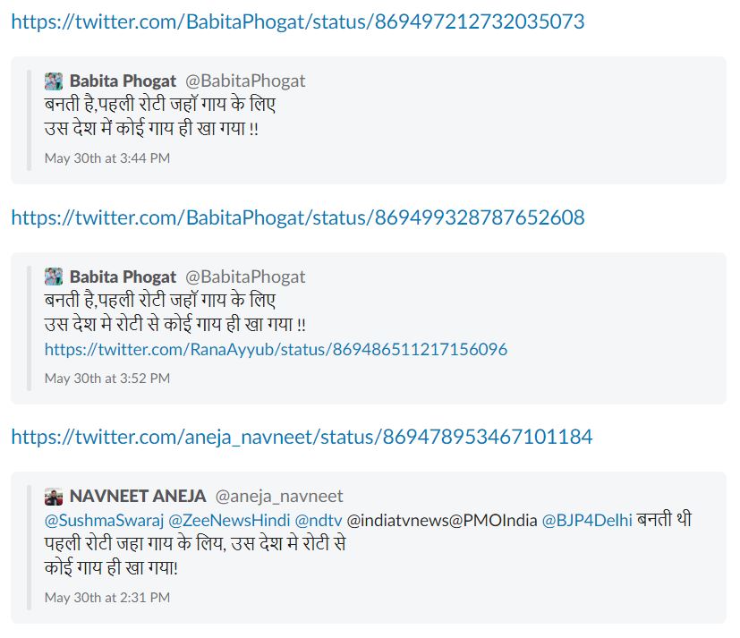This screenshot has height=638, width=740.
Task: Click Babita Phogat avatar in first tweet
Action: tap(54, 81)
